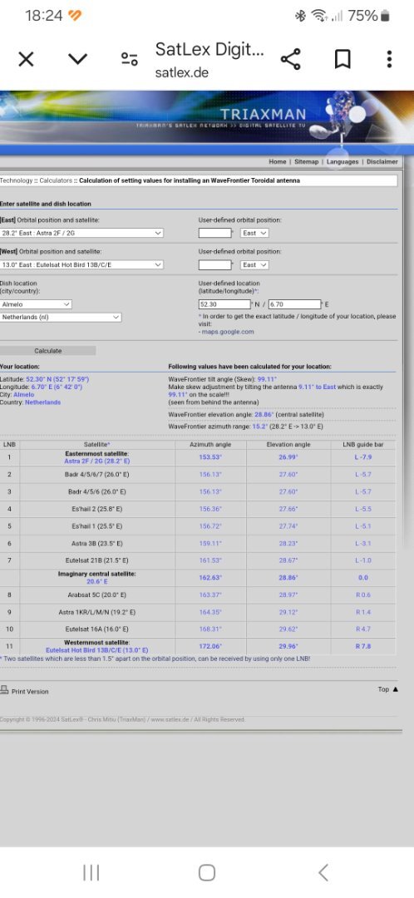
Task: Minimize tab with the down chevron
Action: [77, 59]
